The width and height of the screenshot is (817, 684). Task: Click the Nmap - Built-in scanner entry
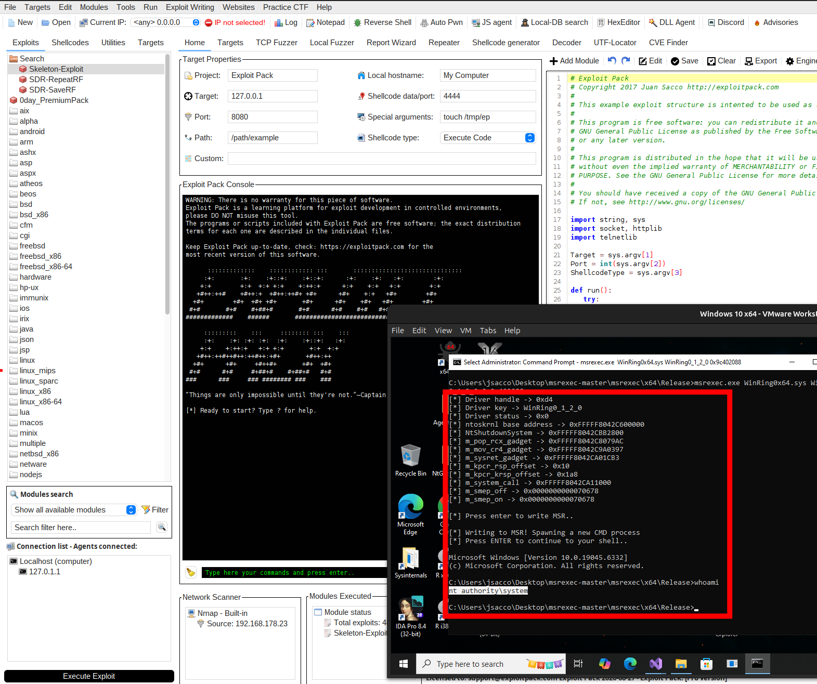(217, 613)
